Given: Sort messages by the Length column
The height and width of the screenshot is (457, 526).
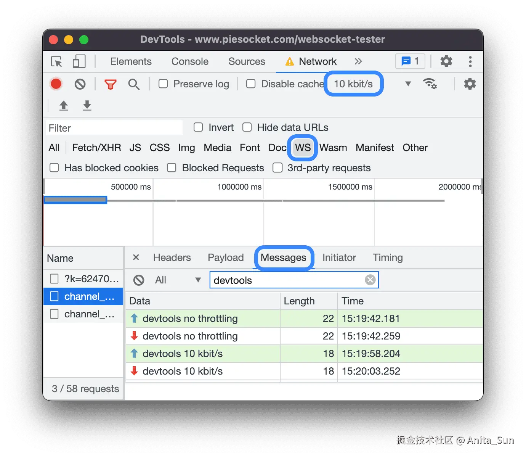Looking at the screenshot, I should pos(309,301).
